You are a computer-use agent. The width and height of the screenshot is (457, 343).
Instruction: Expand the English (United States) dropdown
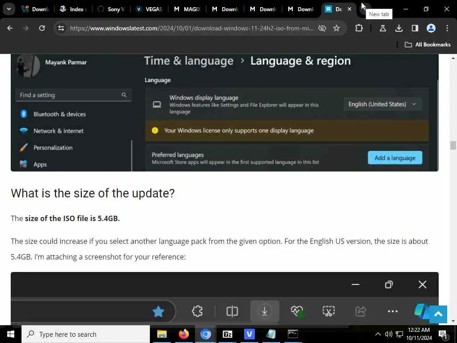click(382, 104)
